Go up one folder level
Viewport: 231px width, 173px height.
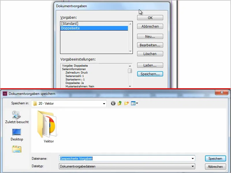click(120, 104)
